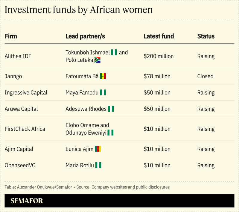Image resolution: width=239 pixels, height=212 pixels.
Task: Click the Senegal flag beside Fatoumata Bâ
Action: (103, 76)
